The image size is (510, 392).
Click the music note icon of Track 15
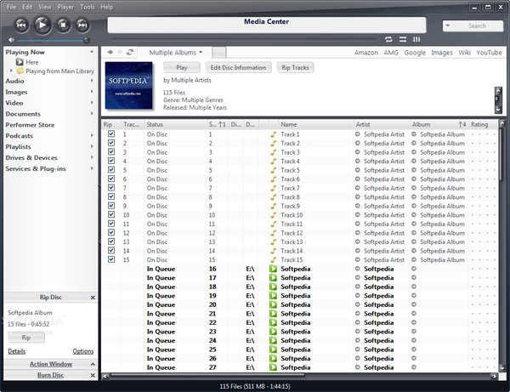pyautogui.click(x=274, y=259)
